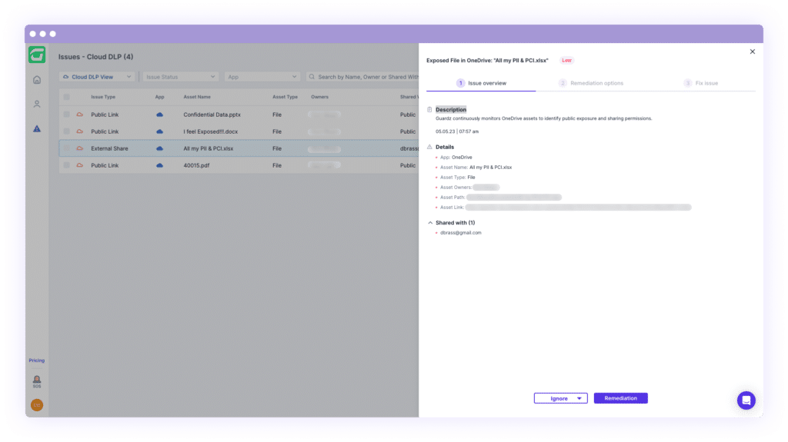Screen dimensions: 788x442
Task: Click issue type icon in I feel Exposed!!!.docx row
Action: click(x=79, y=131)
